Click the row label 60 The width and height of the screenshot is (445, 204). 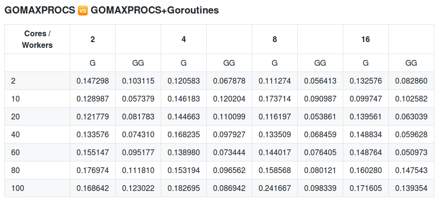click(x=15, y=152)
